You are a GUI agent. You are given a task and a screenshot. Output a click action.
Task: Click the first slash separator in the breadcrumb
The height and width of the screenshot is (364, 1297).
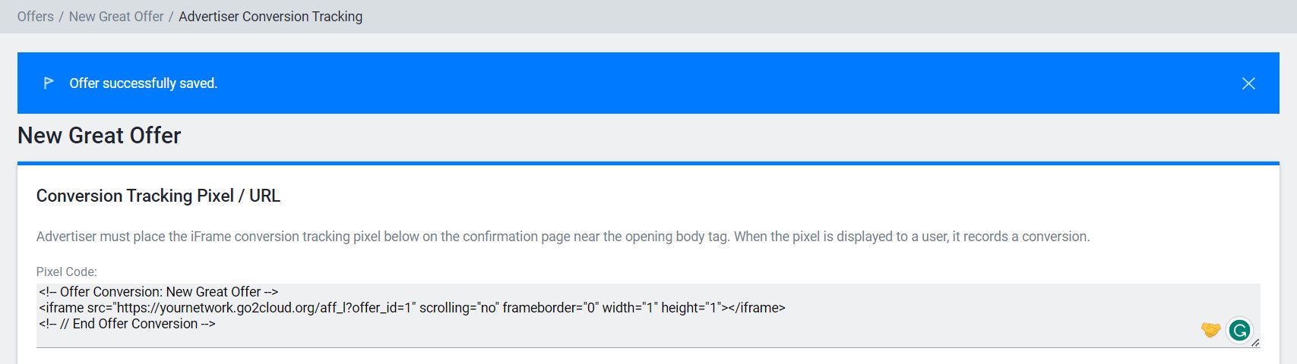[x=61, y=17]
